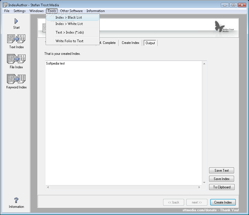
Task: Click the 'Softpedia test' output text
Action: click(x=55, y=63)
